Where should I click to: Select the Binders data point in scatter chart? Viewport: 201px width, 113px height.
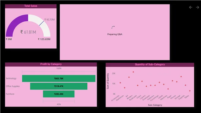pyautogui.click(x=133, y=72)
